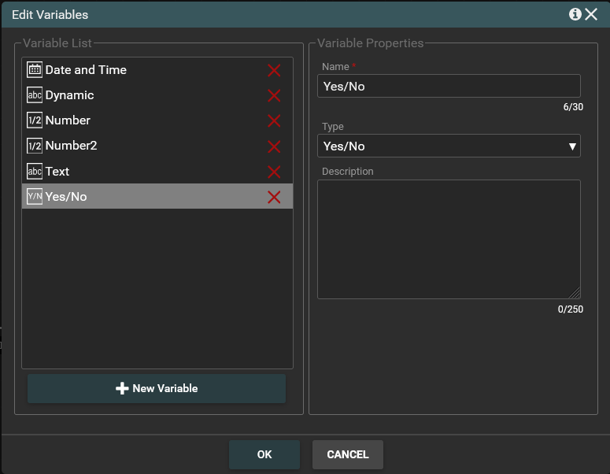Remove the Dynamic variable with red X
The height and width of the screenshot is (474, 610).
(274, 95)
